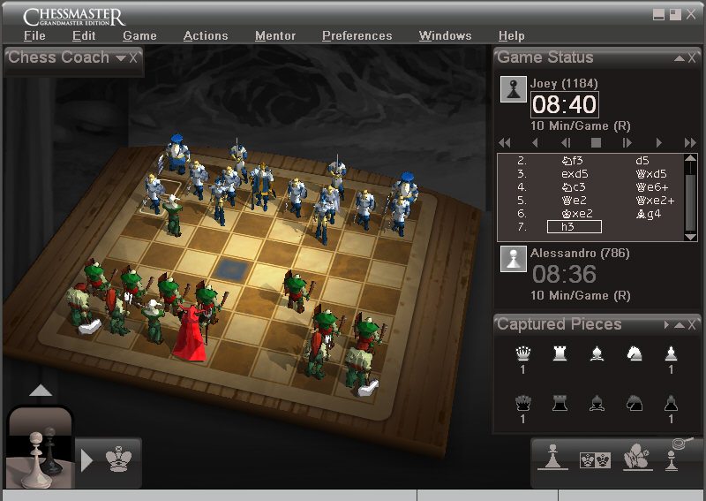Screen dimensions: 706x501
Task: Open the Edit menu
Action: pyautogui.click(x=84, y=36)
